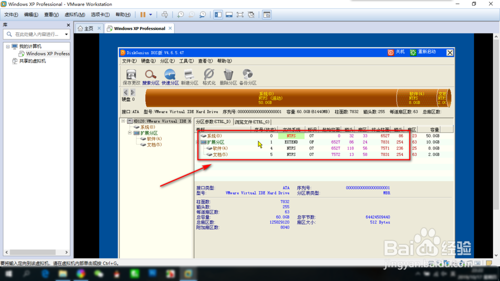Collapse the HD128 VMware Virtual IDE tree node
The height and width of the screenshot is (281, 500).
(123, 121)
